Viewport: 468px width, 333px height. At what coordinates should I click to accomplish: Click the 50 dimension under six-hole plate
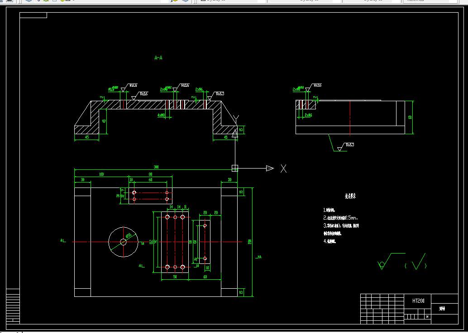pyautogui.click(x=175, y=277)
